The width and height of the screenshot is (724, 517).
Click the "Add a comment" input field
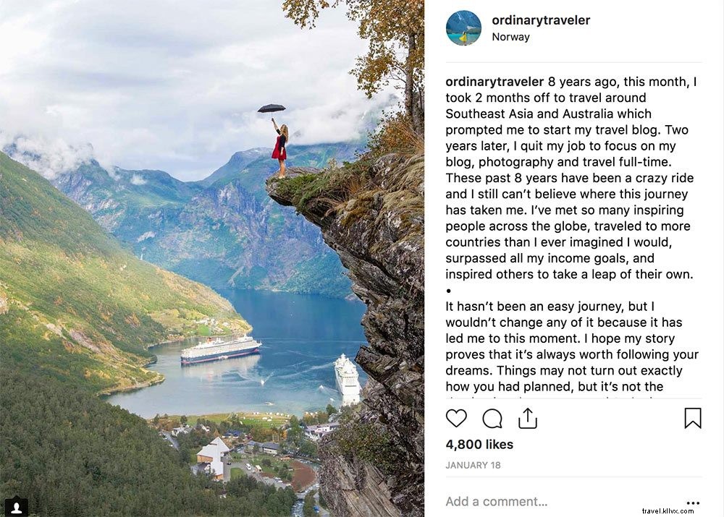click(x=497, y=501)
